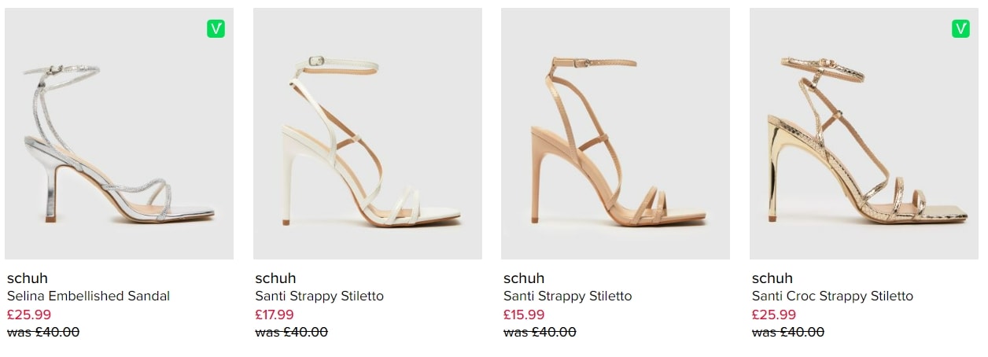Click the £25.99 price under Selina Sandal

(29, 315)
